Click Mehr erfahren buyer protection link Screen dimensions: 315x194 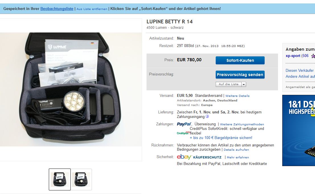pyautogui.click(x=238, y=158)
